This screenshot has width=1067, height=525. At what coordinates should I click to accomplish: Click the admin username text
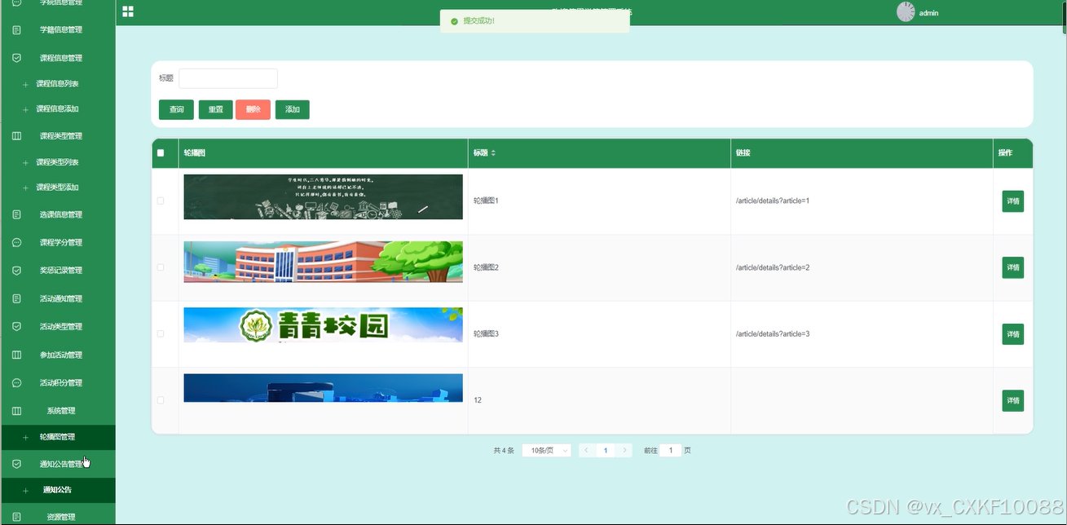point(929,13)
